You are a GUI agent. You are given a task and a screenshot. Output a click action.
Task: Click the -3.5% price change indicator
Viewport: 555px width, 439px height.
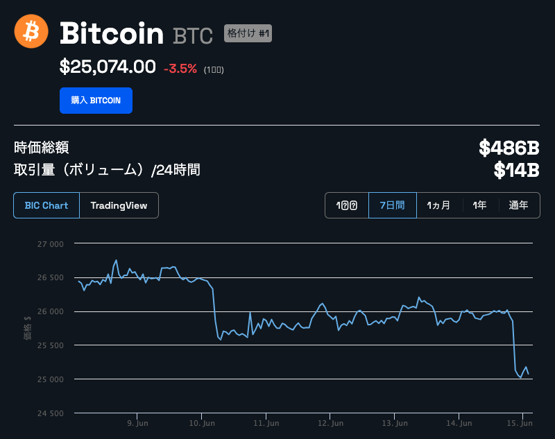click(x=180, y=69)
